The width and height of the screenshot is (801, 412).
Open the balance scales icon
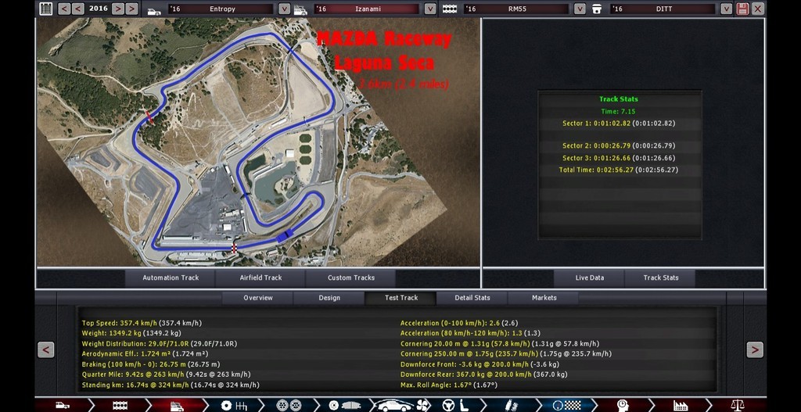coord(737,405)
